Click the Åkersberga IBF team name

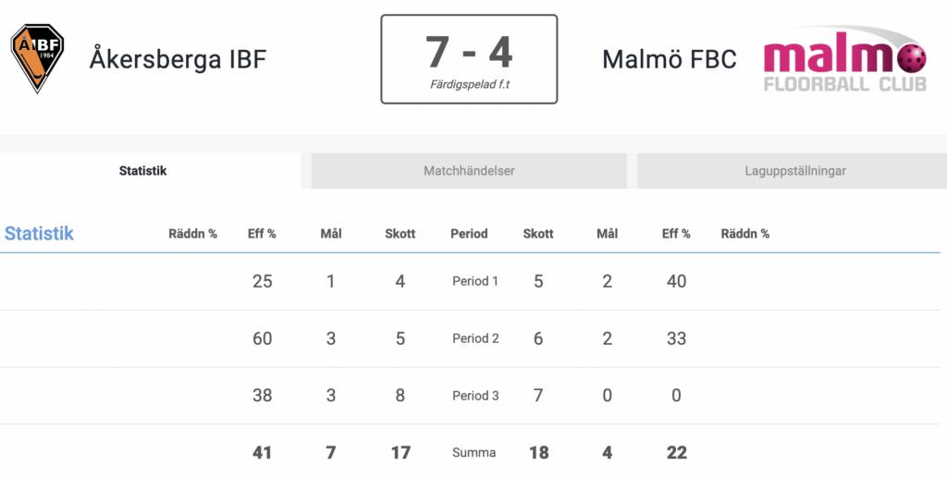point(178,59)
